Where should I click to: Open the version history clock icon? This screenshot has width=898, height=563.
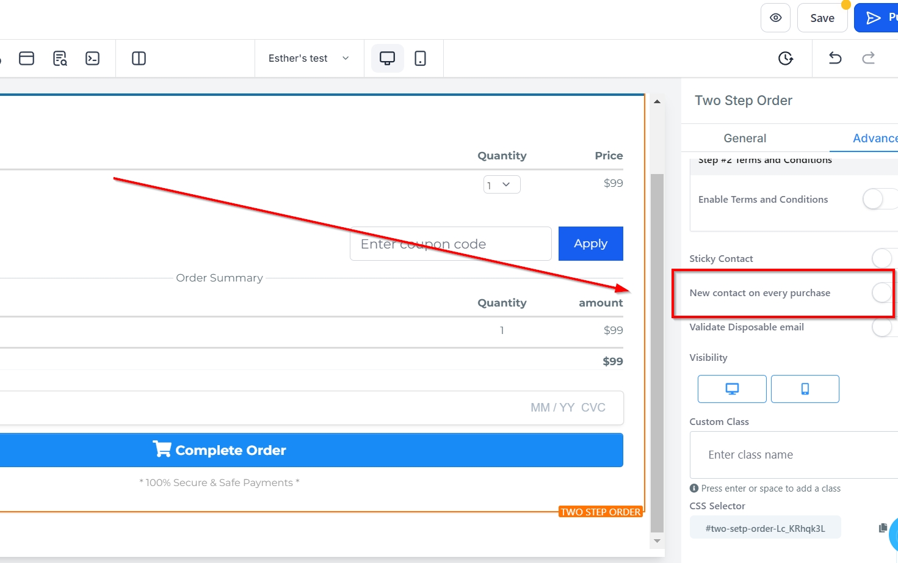point(786,58)
